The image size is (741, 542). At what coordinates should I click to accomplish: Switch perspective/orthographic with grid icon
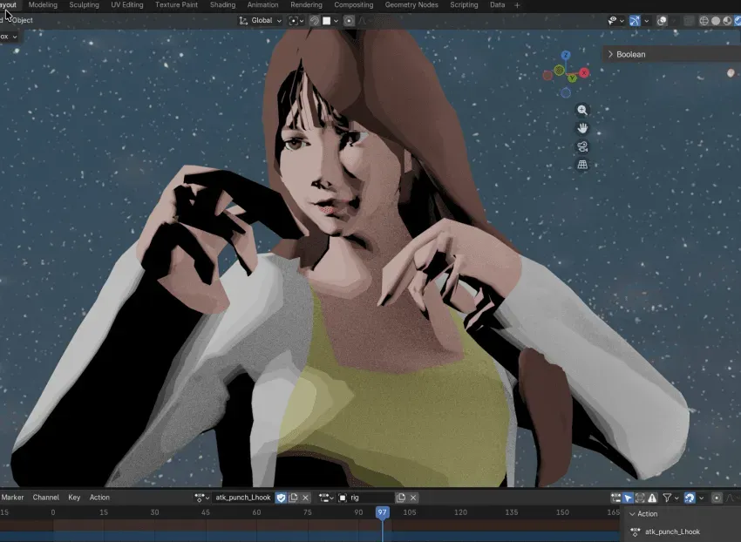(582, 165)
